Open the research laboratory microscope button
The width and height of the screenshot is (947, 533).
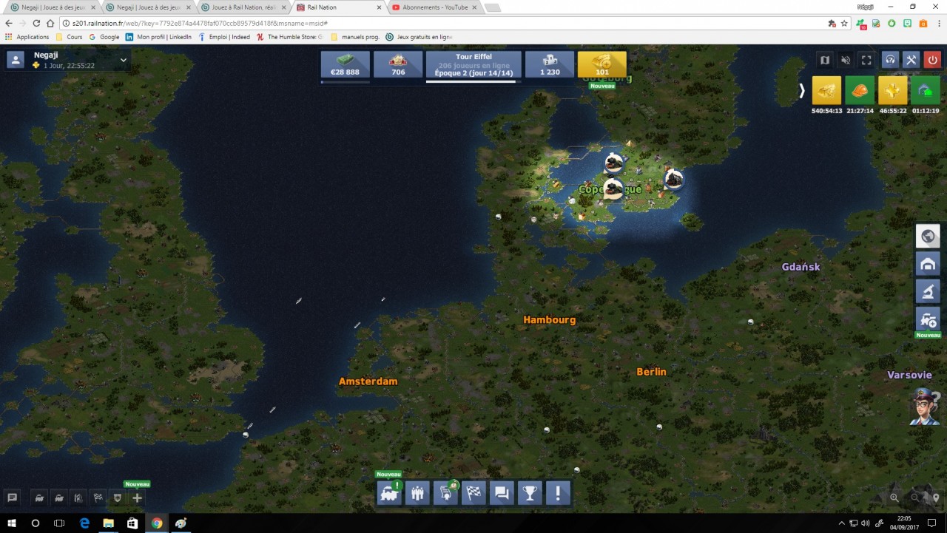[928, 291]
